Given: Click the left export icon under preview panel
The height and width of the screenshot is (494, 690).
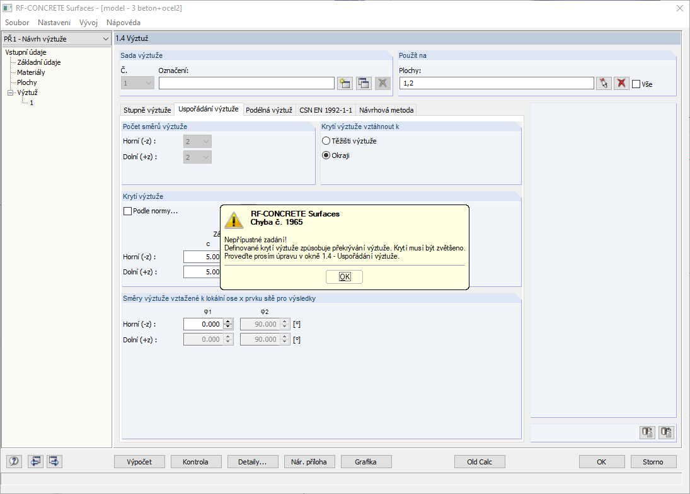Looking at the screenshot, I should coord(647,432).
